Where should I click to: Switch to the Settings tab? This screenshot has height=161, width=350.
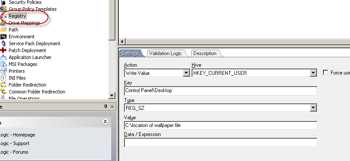click(x=130, y=53)
